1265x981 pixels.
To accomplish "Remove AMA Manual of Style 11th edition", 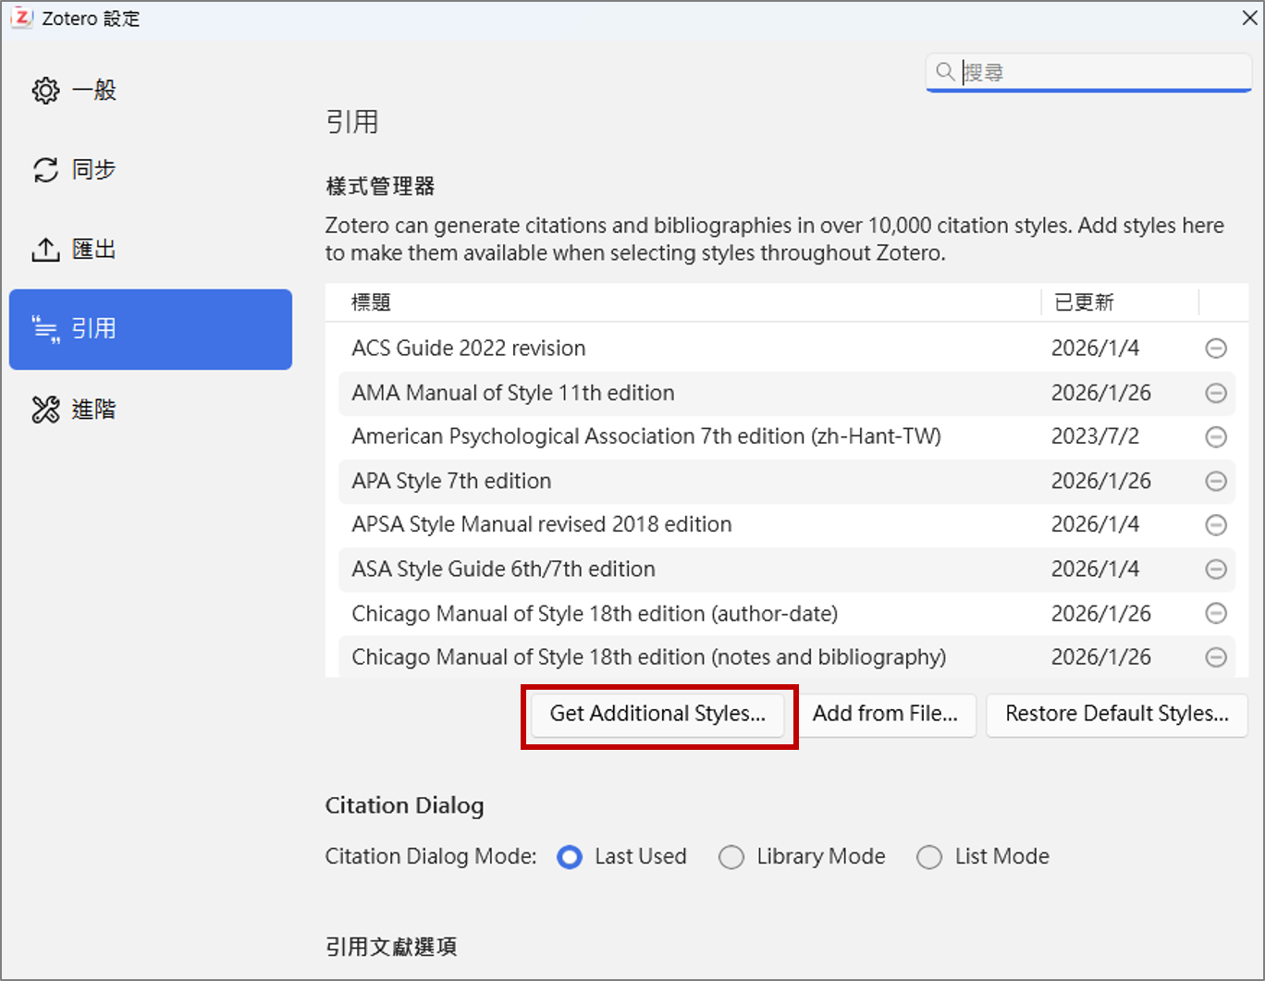I will [1216, 393].
